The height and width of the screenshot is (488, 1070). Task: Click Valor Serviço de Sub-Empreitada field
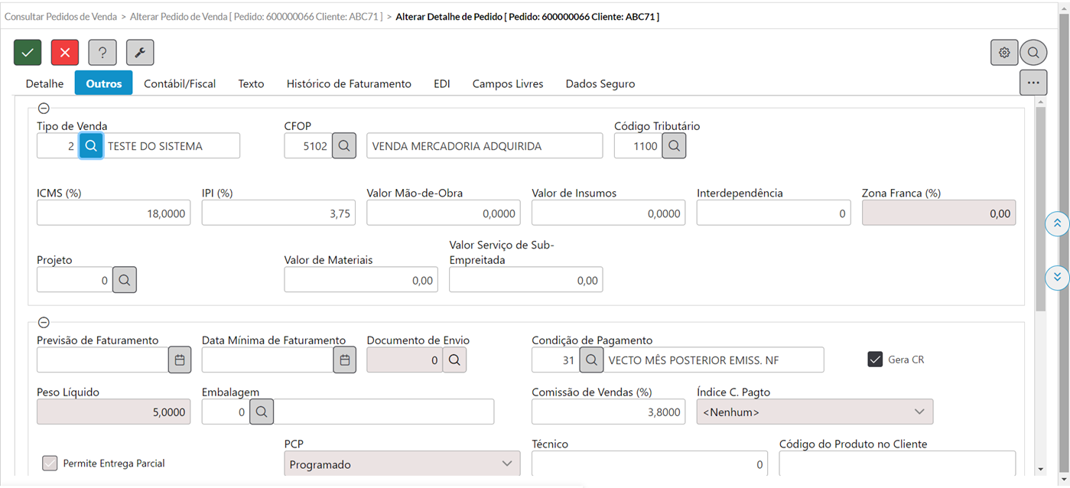[x=526, y=280]
